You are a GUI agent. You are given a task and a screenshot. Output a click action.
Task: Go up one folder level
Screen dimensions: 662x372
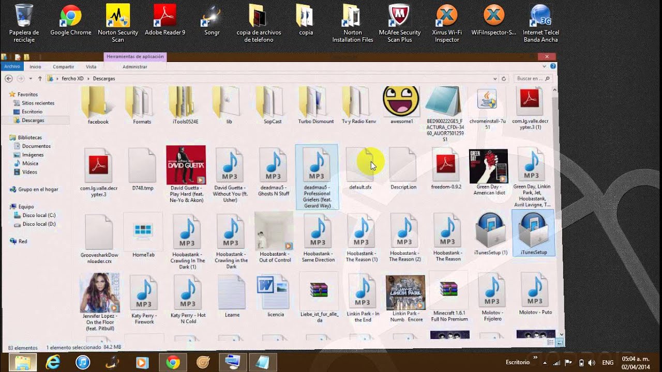point(40,79)
